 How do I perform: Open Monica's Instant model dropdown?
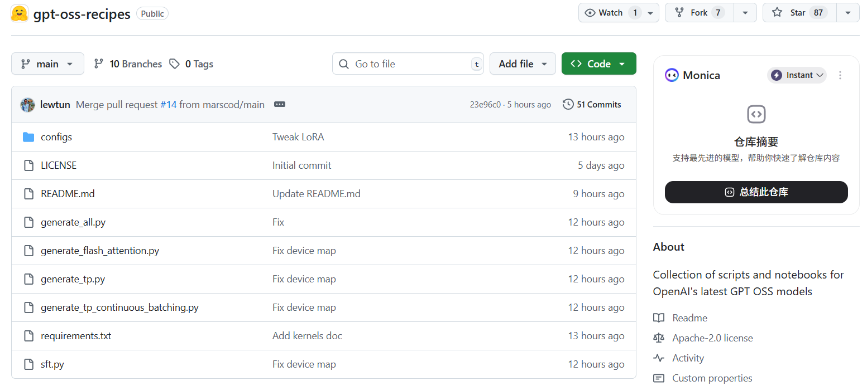797,75
